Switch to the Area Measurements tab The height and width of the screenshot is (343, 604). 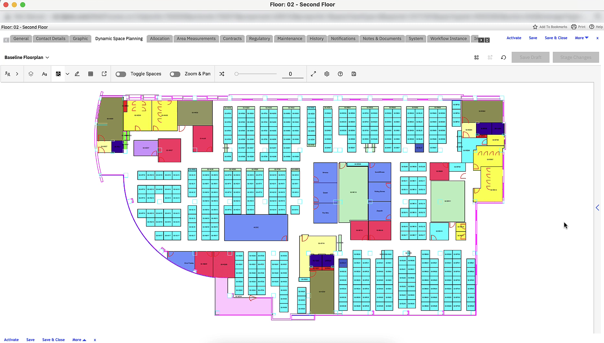[196, 39]
